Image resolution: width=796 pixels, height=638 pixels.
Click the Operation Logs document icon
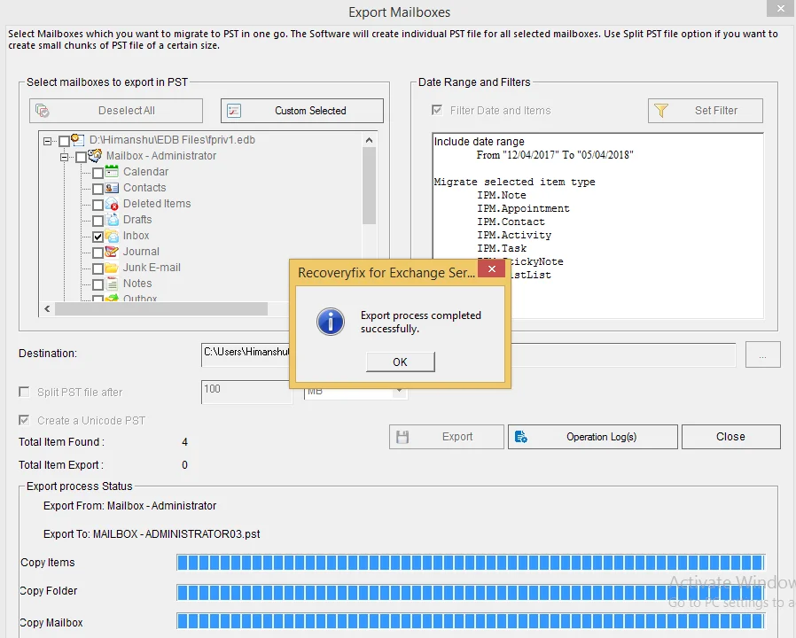(x=521, y=437)
